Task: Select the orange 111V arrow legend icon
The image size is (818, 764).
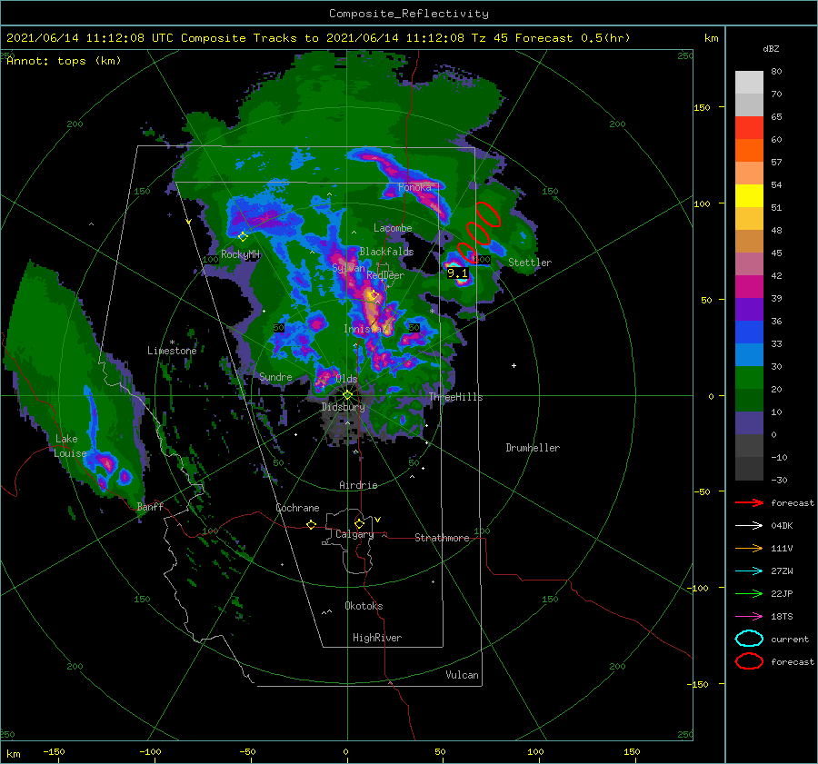Action: click(749, 548)
